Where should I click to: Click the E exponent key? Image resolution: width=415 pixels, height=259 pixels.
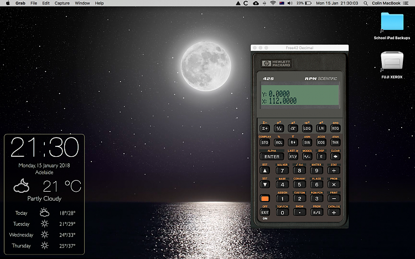point(321,157)
